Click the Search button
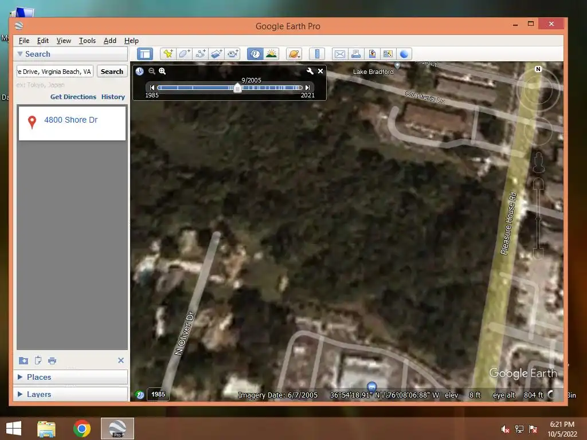587x440 pixels. click(112, 72)
